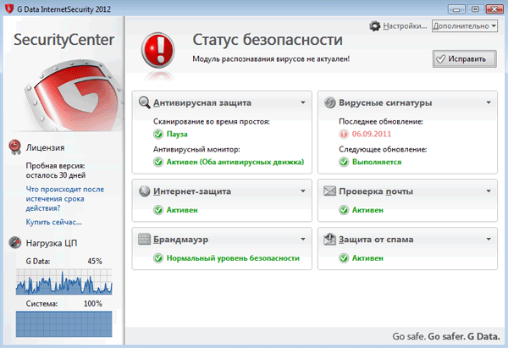
Task: Click the Система CPU load graph
Action: (x=64, y=324)
